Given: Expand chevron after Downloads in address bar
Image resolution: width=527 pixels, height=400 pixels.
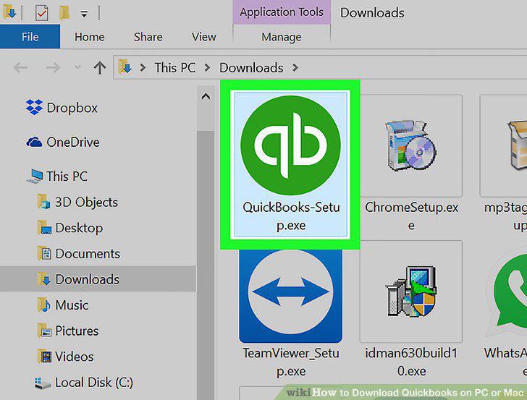Looking at the screenshot, I should pyautogui.click(x=295, y=67).
